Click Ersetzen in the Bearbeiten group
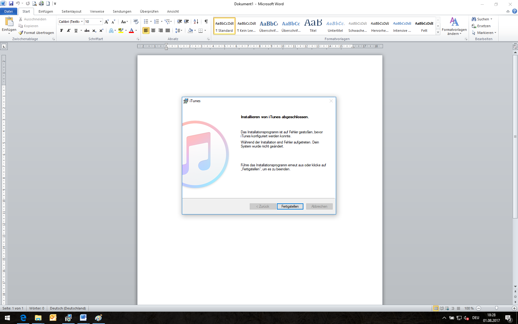 pyautogui.click(x=483, y=26)
